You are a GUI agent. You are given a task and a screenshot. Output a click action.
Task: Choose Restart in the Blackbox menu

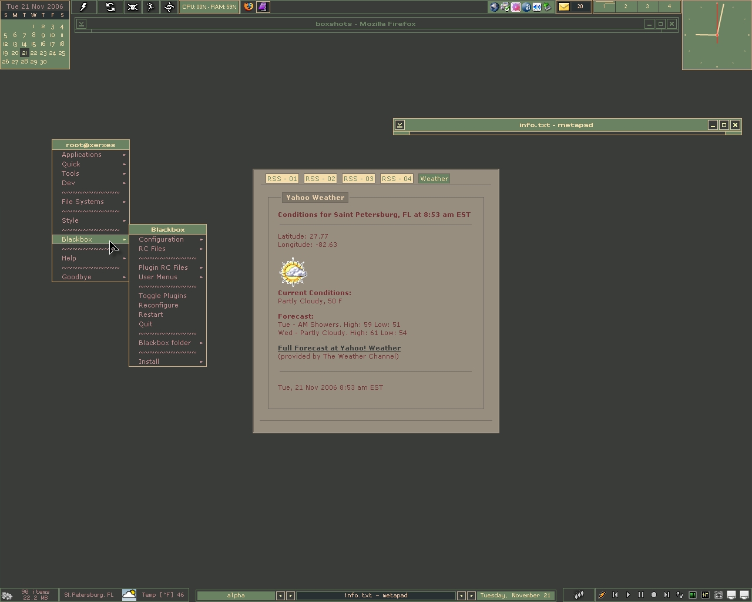[167, 315]
